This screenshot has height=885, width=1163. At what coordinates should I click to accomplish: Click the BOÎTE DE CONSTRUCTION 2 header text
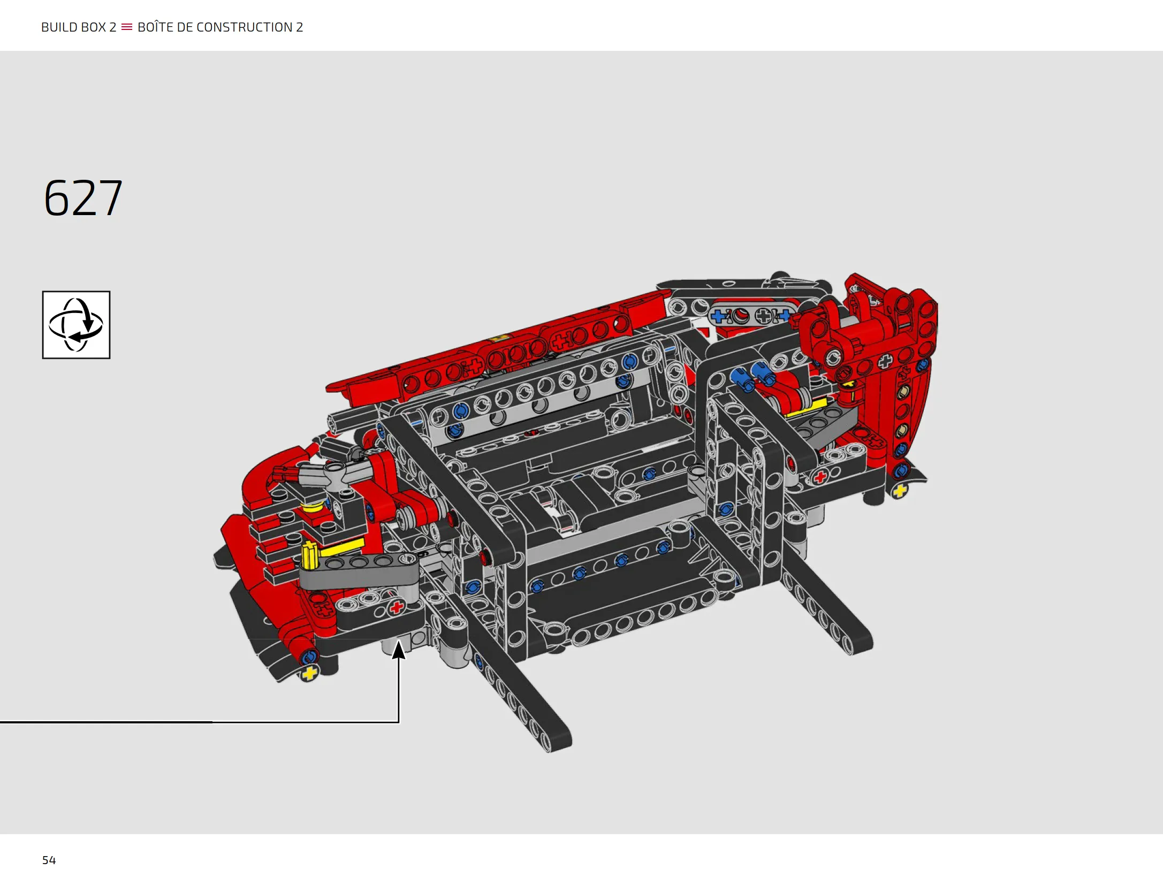pyautogui.click(x=220, y=27)
